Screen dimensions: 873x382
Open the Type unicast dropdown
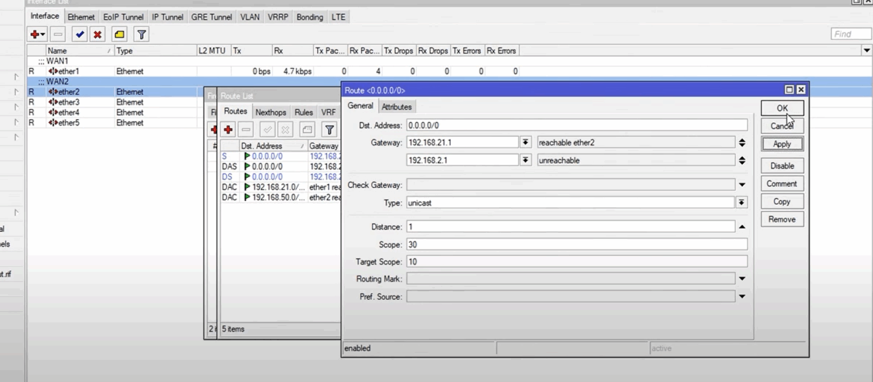(742, 203)
